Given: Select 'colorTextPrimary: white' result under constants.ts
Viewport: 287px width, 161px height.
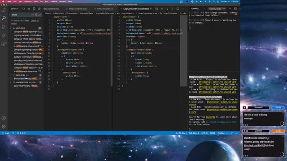Looking at the screenshot, I should (26, 86).
